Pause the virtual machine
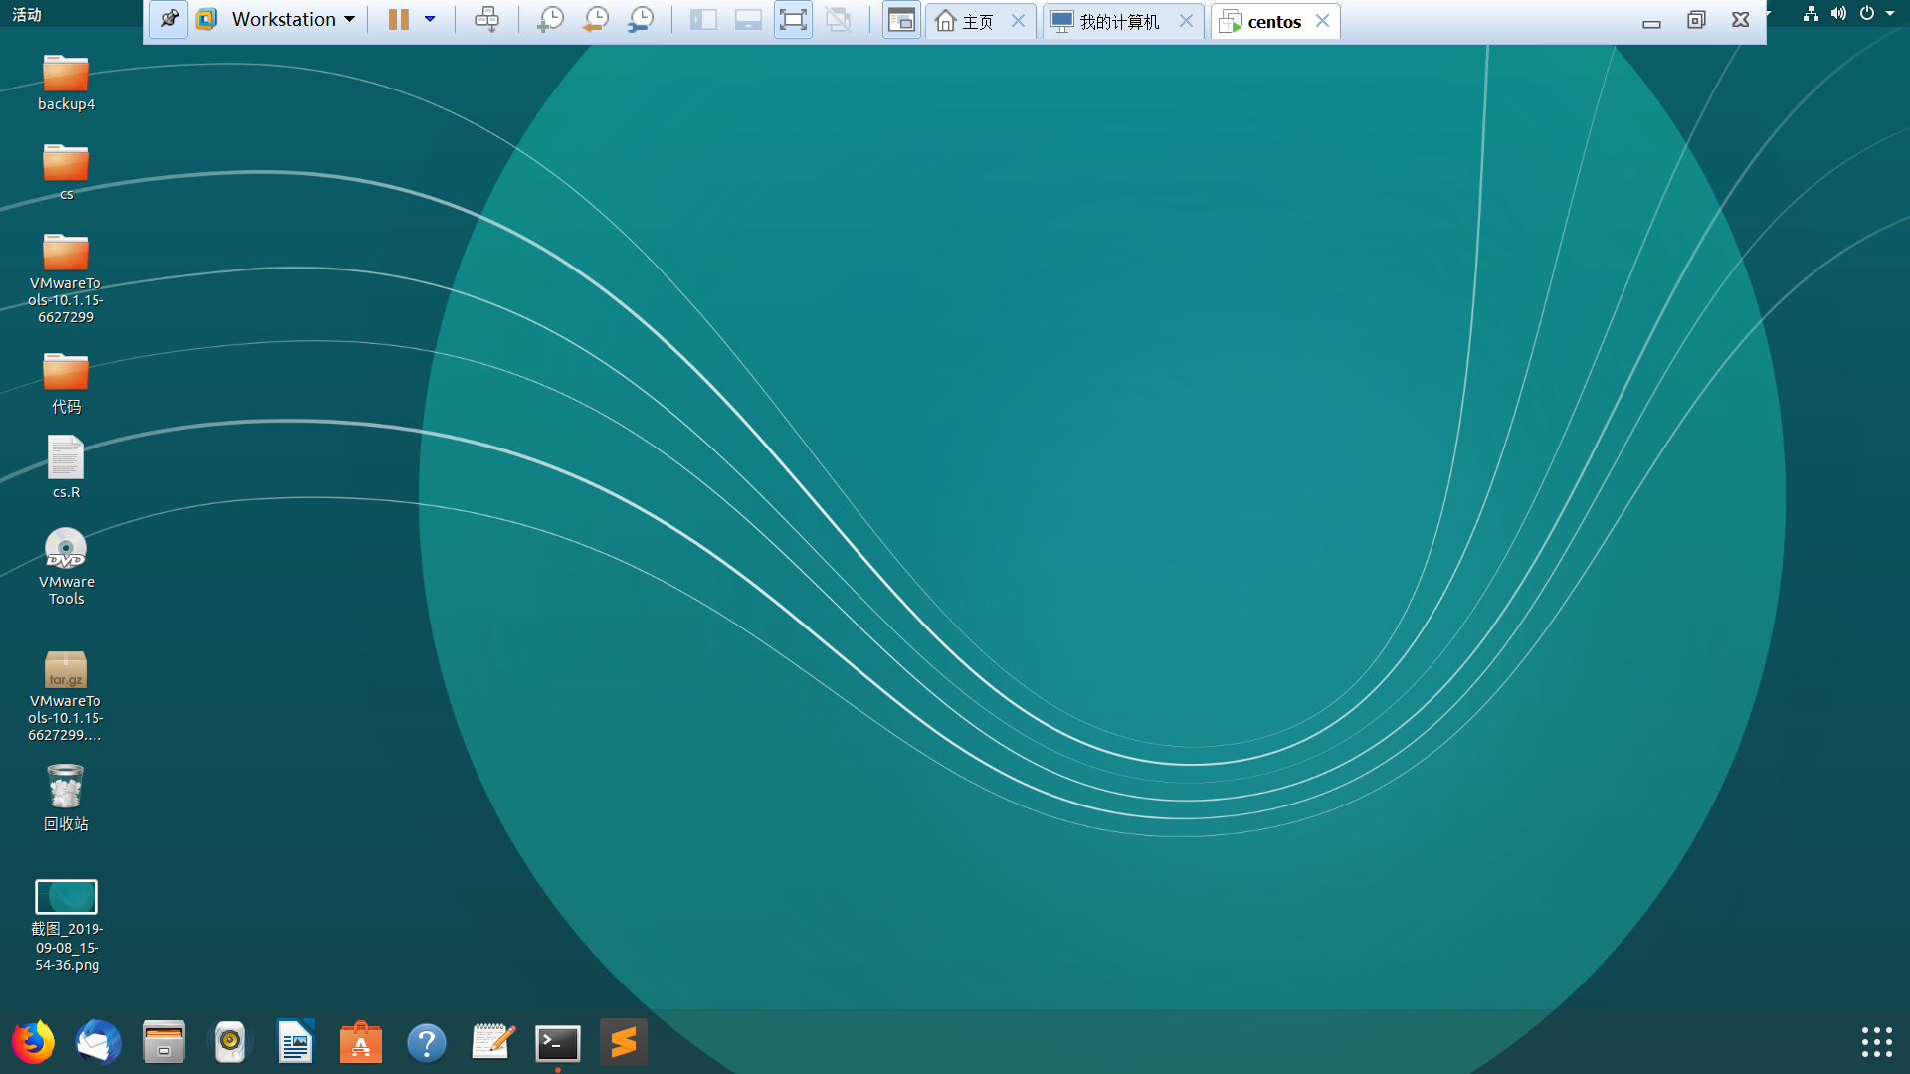Image resolution: width=1910 pixels, height=1074 pixels. [399, 19]
